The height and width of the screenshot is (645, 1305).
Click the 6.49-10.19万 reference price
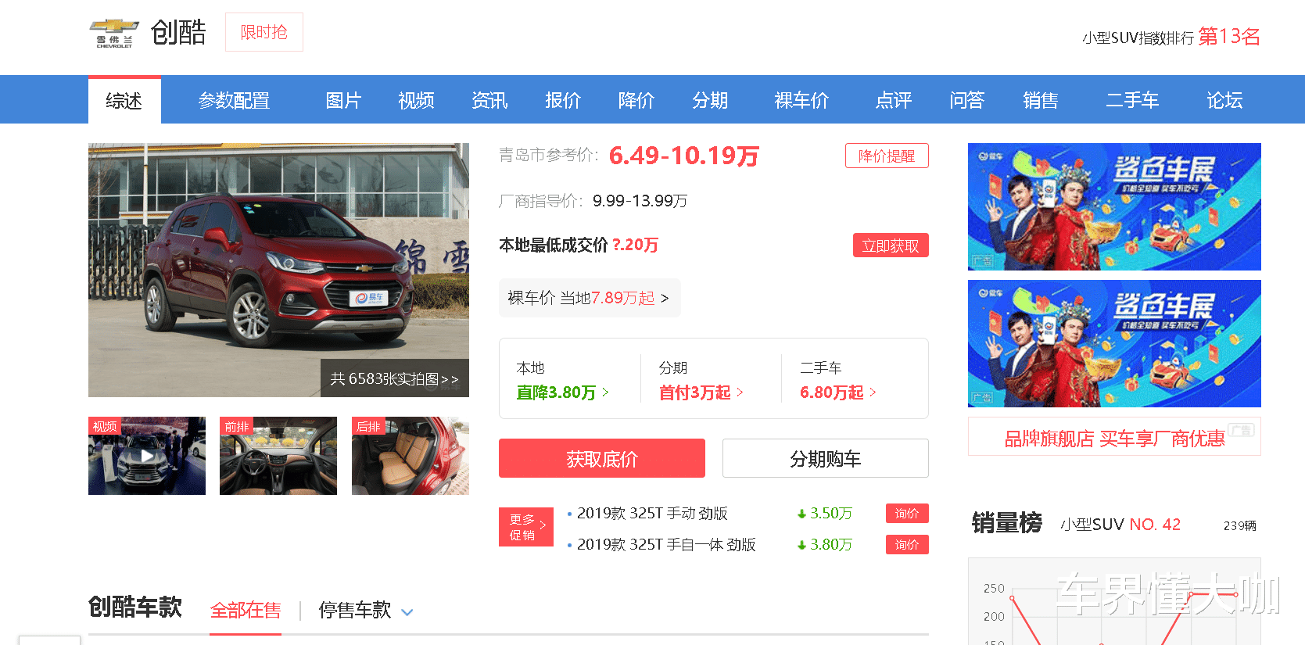[x=684, y=156]
